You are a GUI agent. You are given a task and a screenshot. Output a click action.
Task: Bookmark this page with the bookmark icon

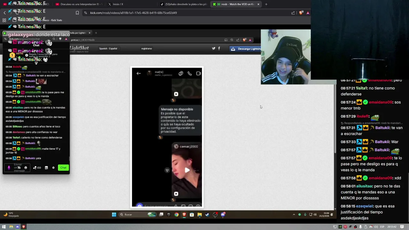pos(77,13)
